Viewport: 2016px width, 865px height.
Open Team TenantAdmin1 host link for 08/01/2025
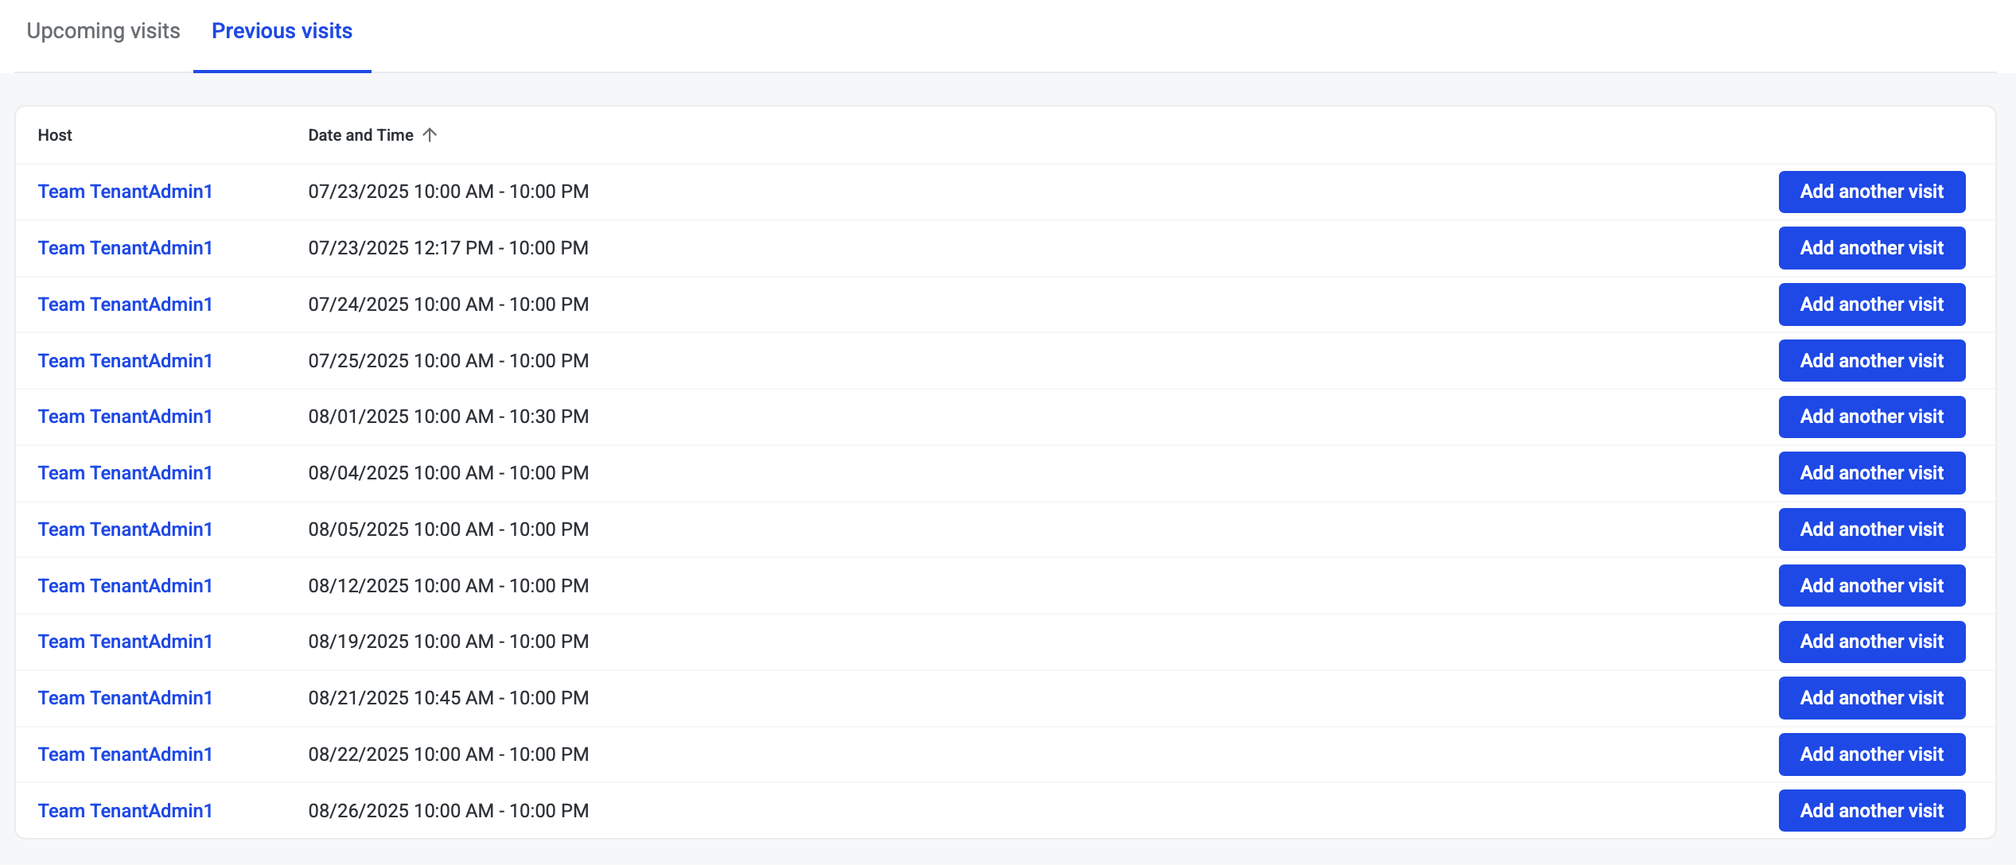125,417
